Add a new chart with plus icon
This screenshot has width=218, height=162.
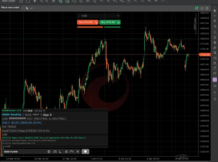click(35, 1)
